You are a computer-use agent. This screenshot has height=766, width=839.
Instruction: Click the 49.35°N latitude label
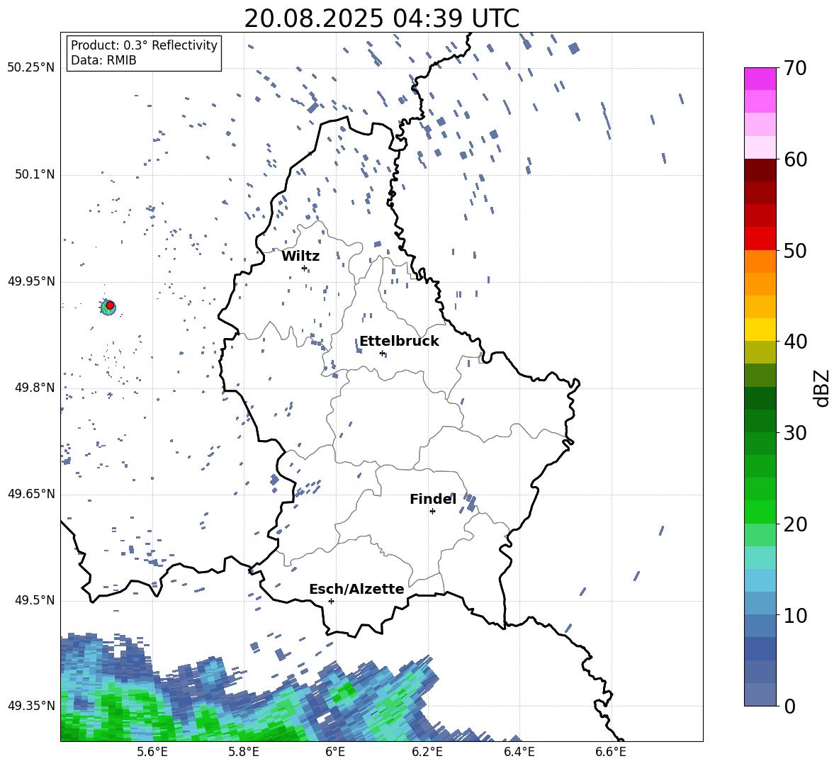31,706
